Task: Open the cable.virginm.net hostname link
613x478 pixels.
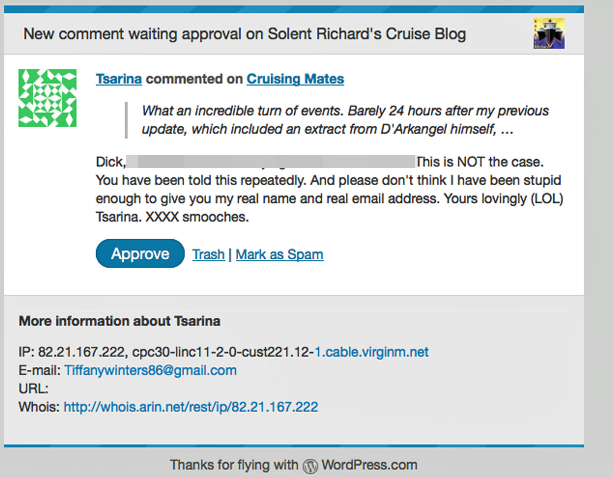Action: pos(371,352)
